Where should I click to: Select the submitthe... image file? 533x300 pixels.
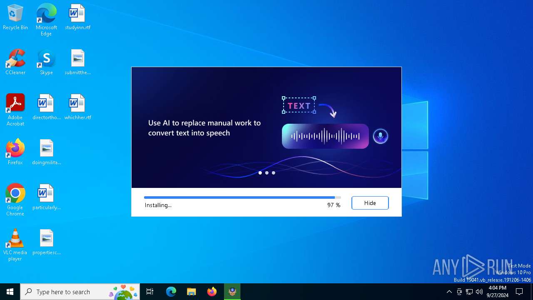coord(77,62)
